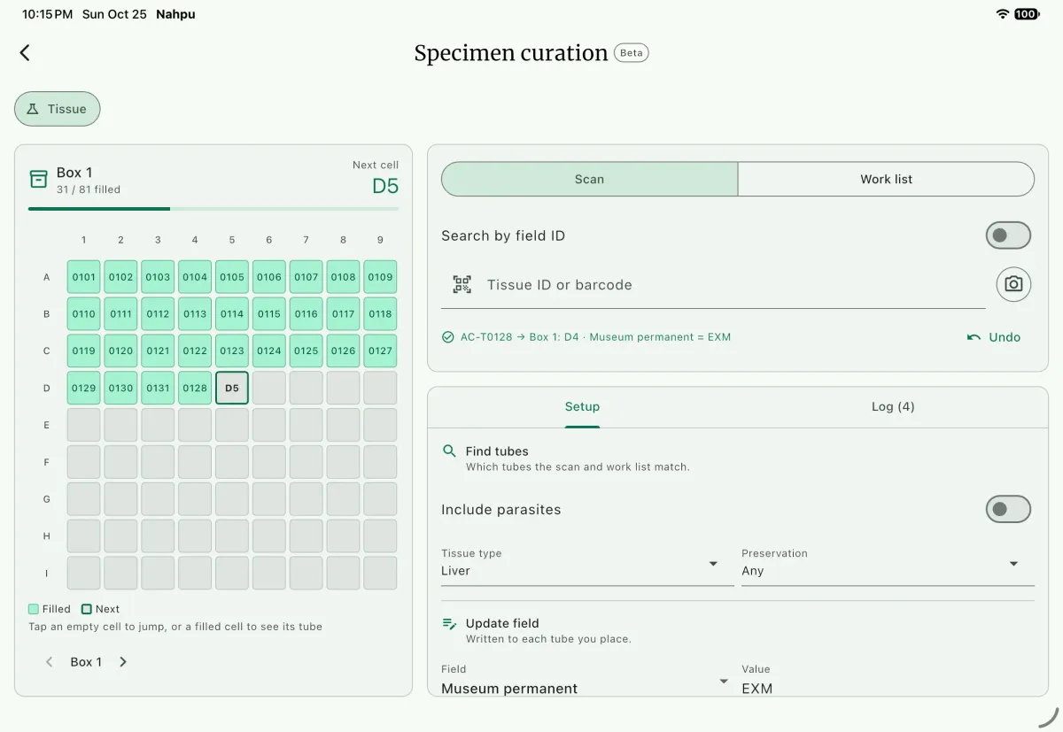1063x732 pixels.
Task: Open the camera barcode scanner
Action: [1013, 284]
